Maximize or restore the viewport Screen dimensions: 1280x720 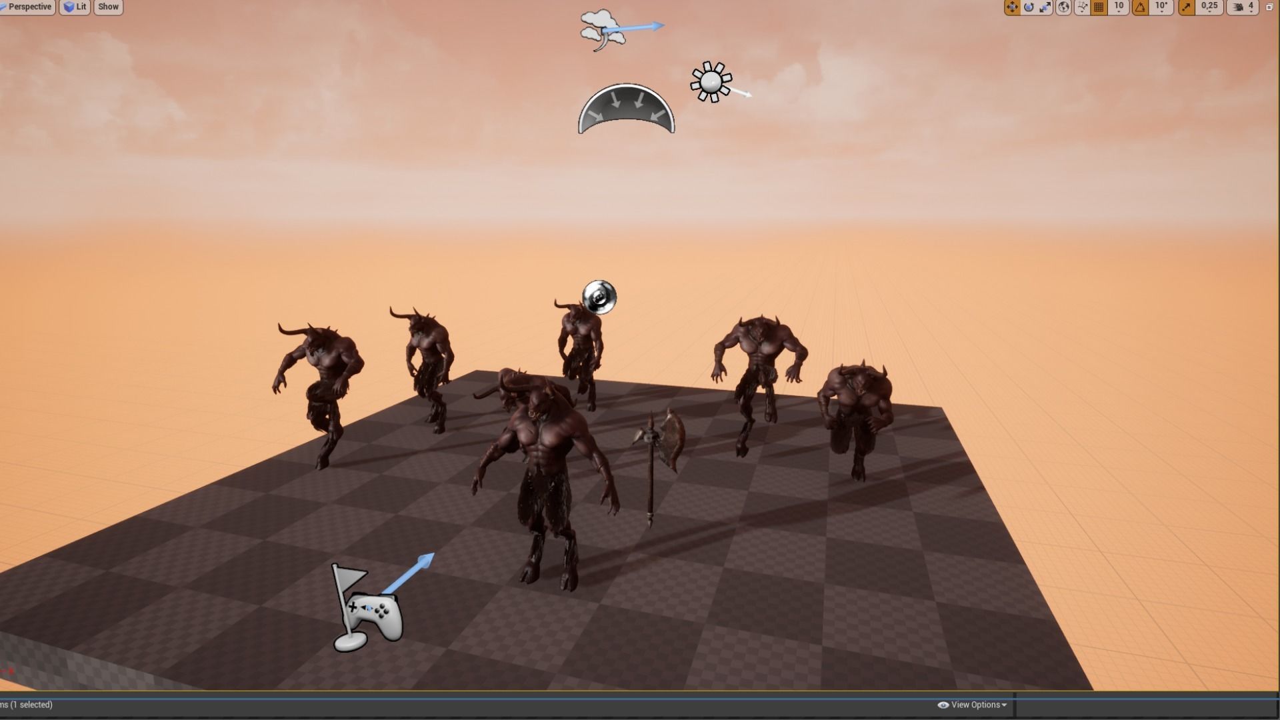pos(1270,7)
